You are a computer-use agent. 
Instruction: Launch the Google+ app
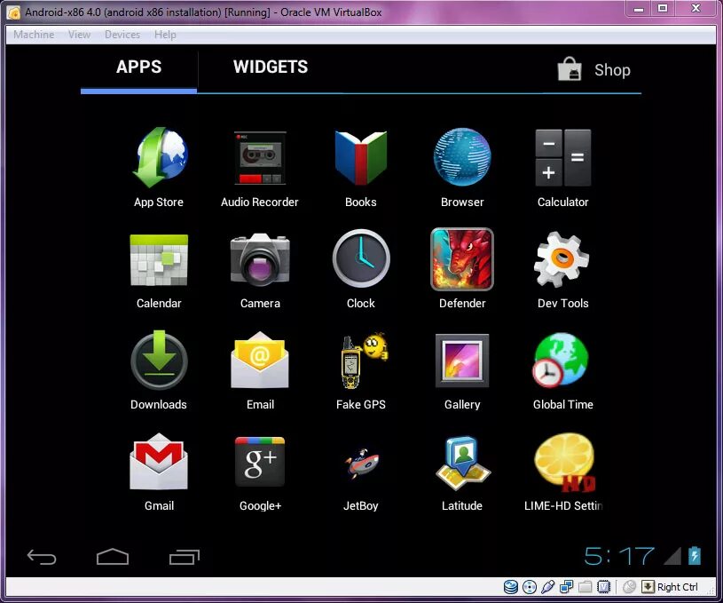click(x=260, y=461)
